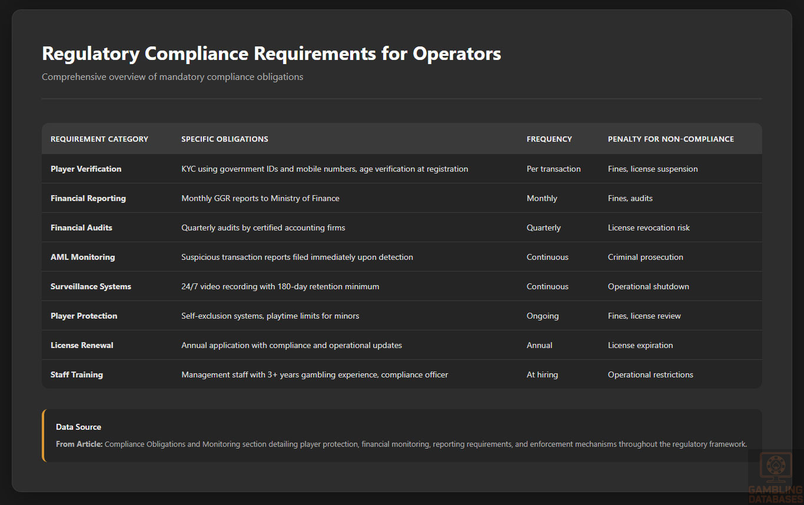Click the License Renewal row label
This screenshot has height=505, width=804.
point(82,345)
